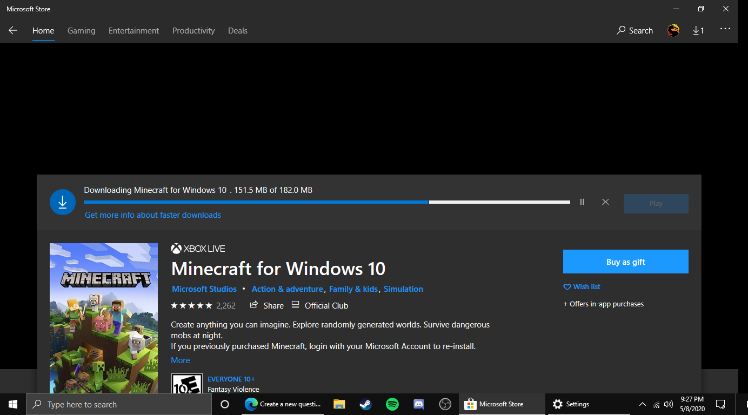Click Offers in-app purchases text
Screen dimensions: 748x415
click(604, 304)
